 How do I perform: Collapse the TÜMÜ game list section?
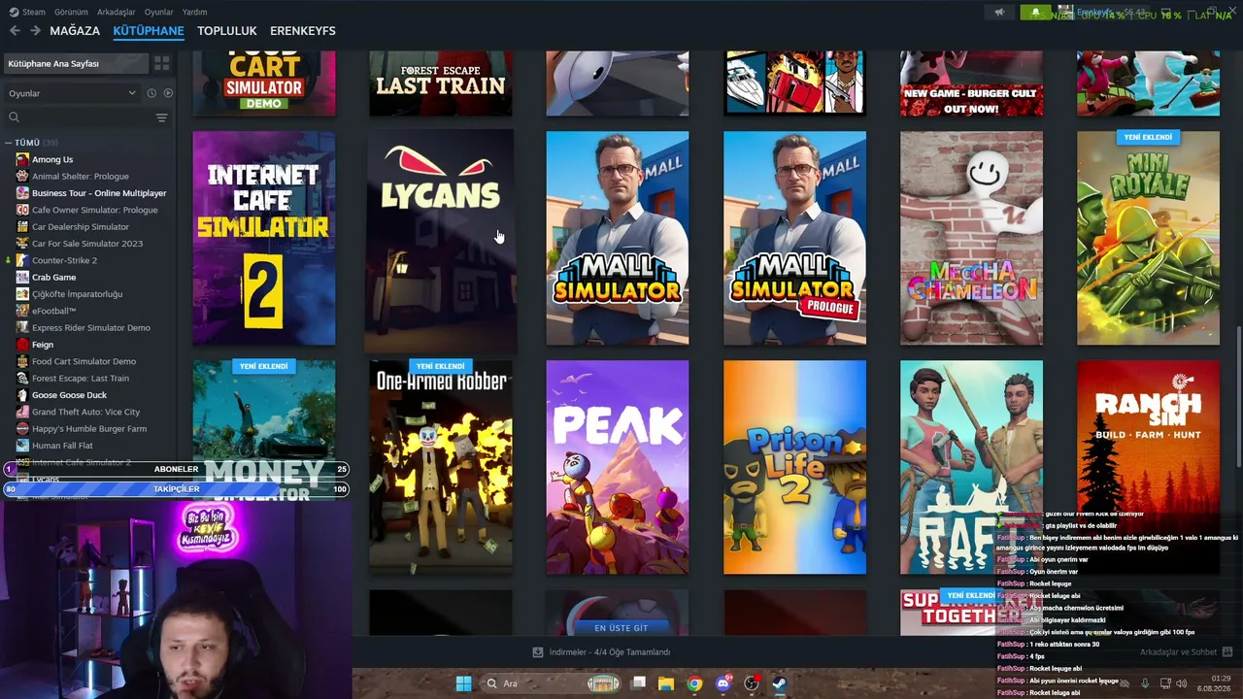pos(8,143)
